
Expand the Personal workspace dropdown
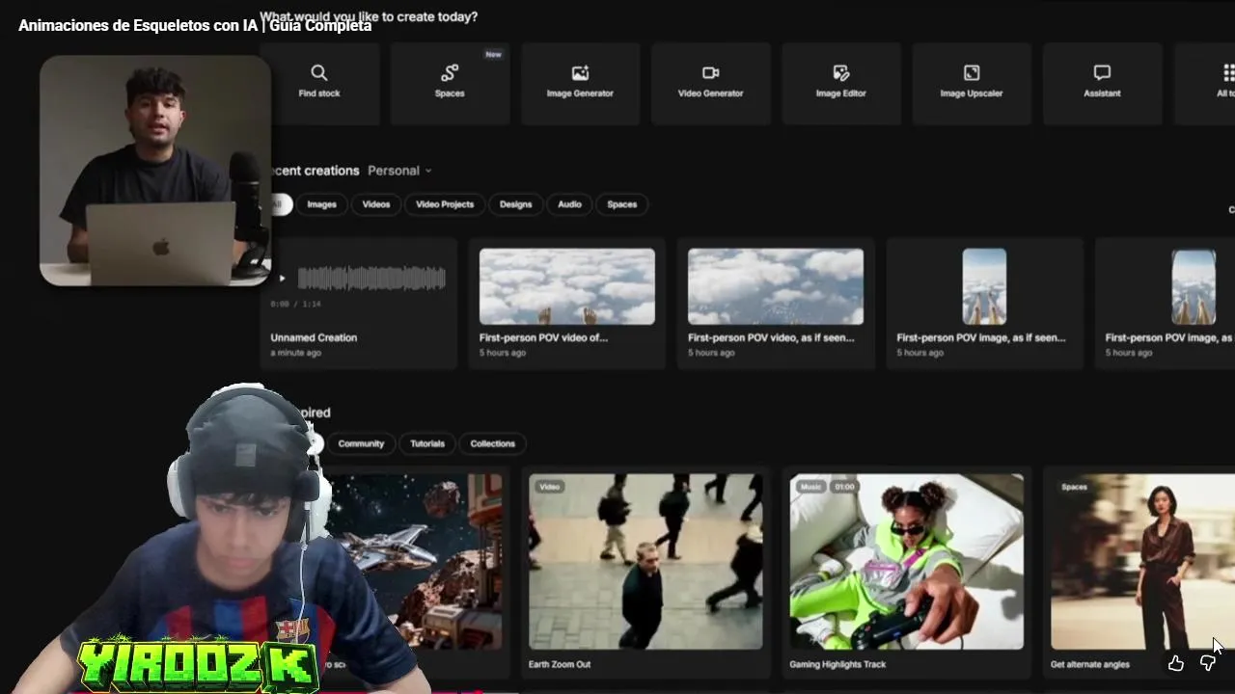coord(399,171)
